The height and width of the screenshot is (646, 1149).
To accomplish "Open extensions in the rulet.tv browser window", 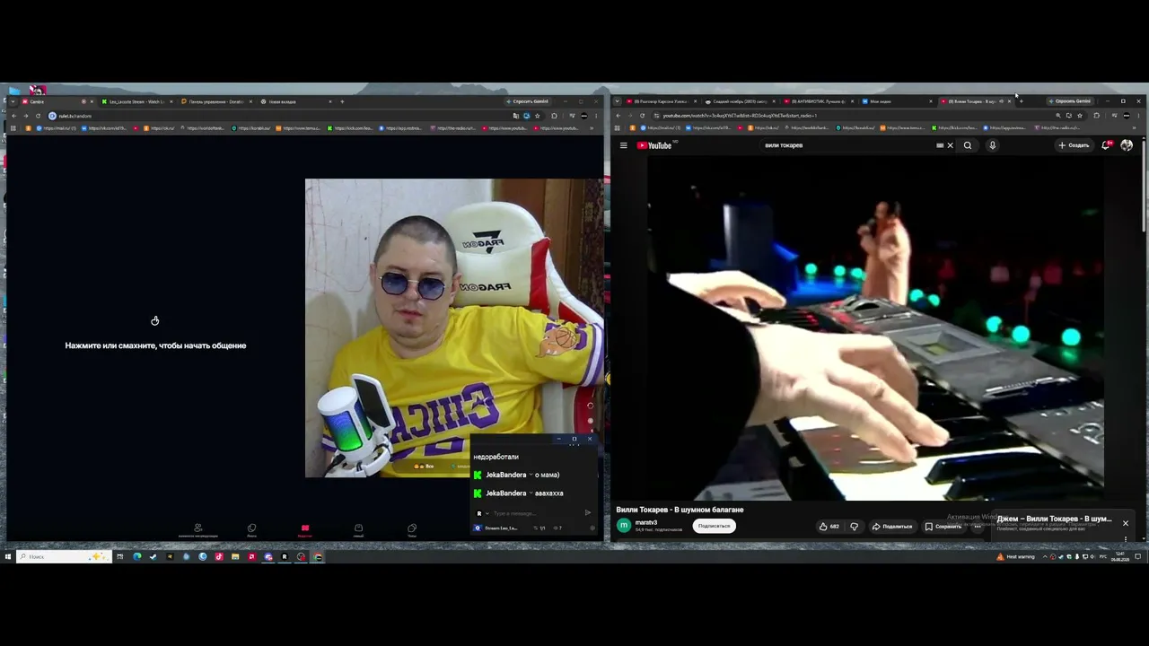I will coord(554,116).
